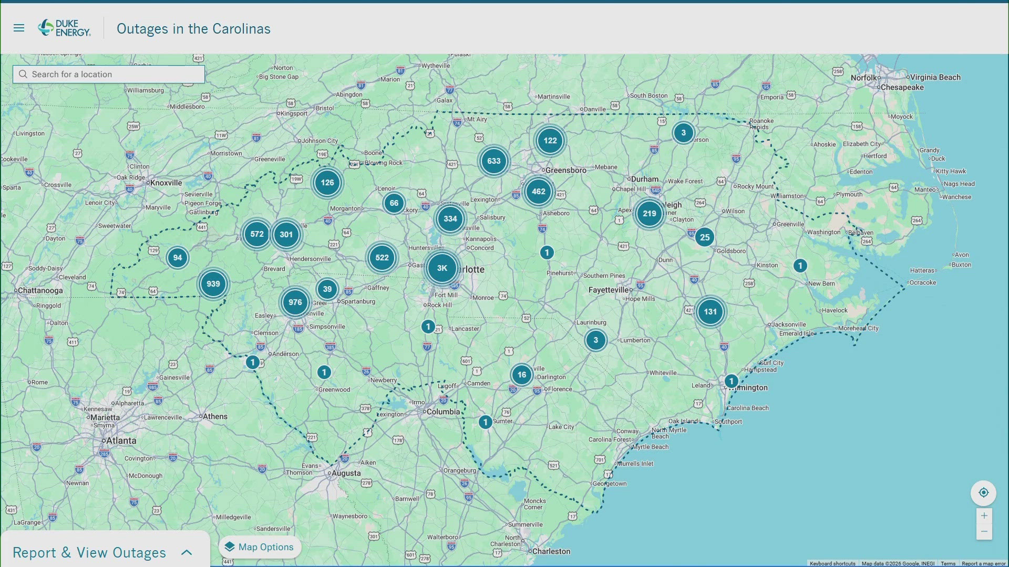Select the 976 outage cluster
This screenshot has width=1009, height=567.
click(295, 302)
